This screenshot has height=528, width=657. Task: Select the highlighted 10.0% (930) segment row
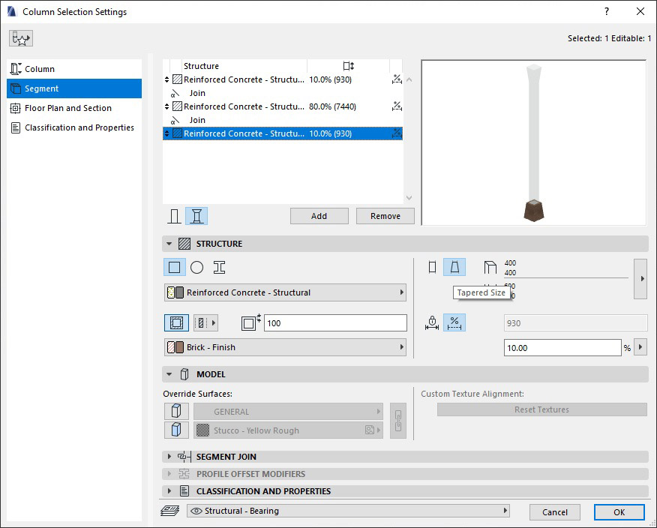[x=283, y=133]
